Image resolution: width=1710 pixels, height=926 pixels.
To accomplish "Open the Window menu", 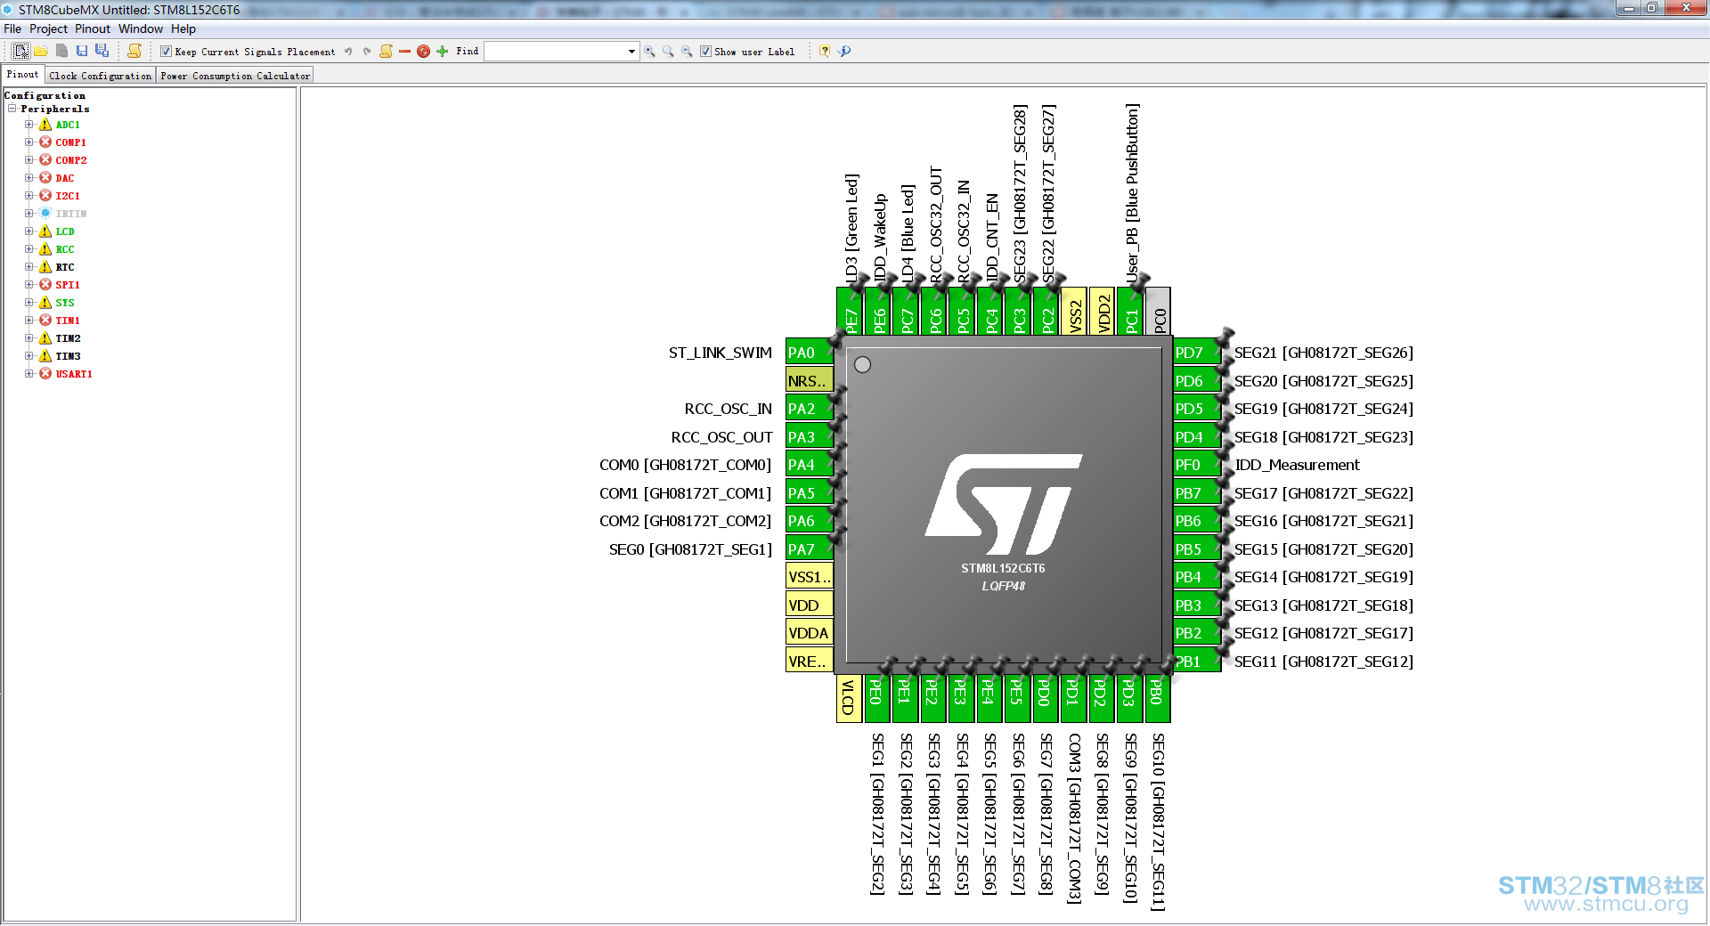I will 141,28.
